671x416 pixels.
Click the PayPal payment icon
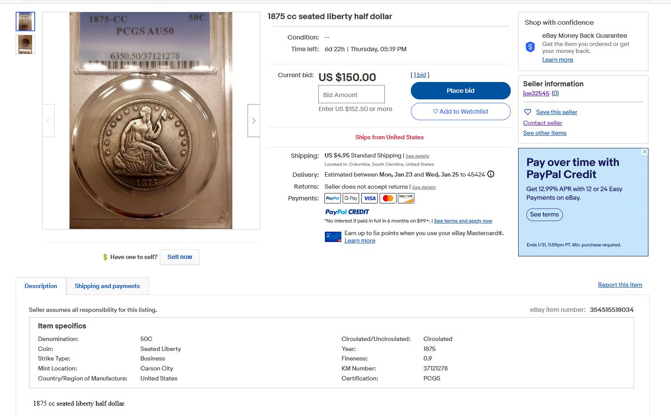coord(333,198)
